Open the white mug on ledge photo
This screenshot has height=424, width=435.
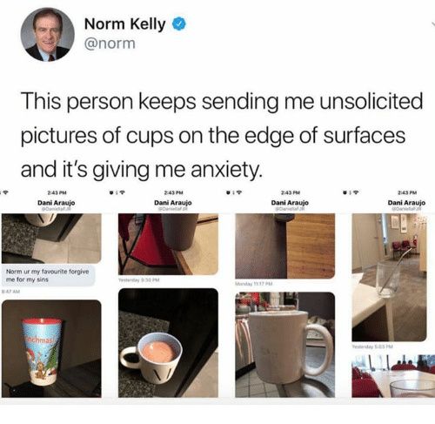[x=285, y=345]
